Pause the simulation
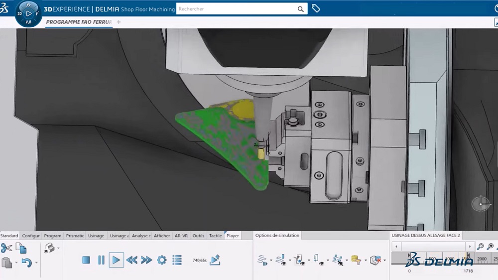This screenshot has width=498, height=280. click(101, 260)
